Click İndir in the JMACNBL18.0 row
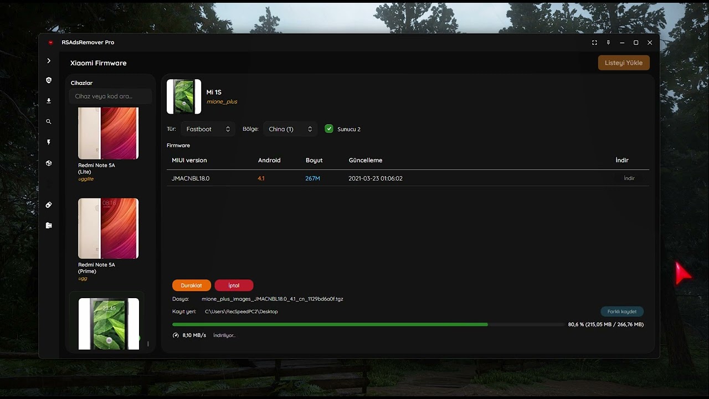This screenshot has height=399, width=709. tap(629, 178)
